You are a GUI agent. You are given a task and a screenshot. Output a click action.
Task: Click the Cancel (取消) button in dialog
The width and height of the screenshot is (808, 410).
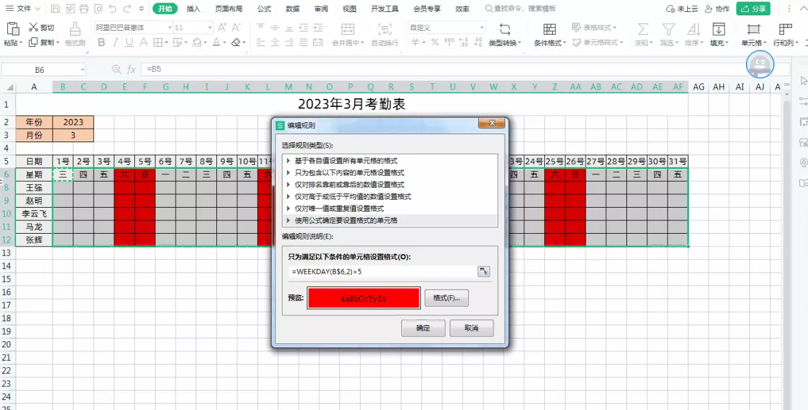tap(471, 328)
